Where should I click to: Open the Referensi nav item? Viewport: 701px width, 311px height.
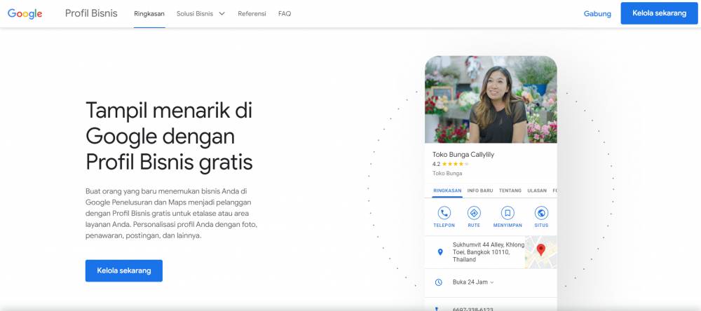(252, 14)
